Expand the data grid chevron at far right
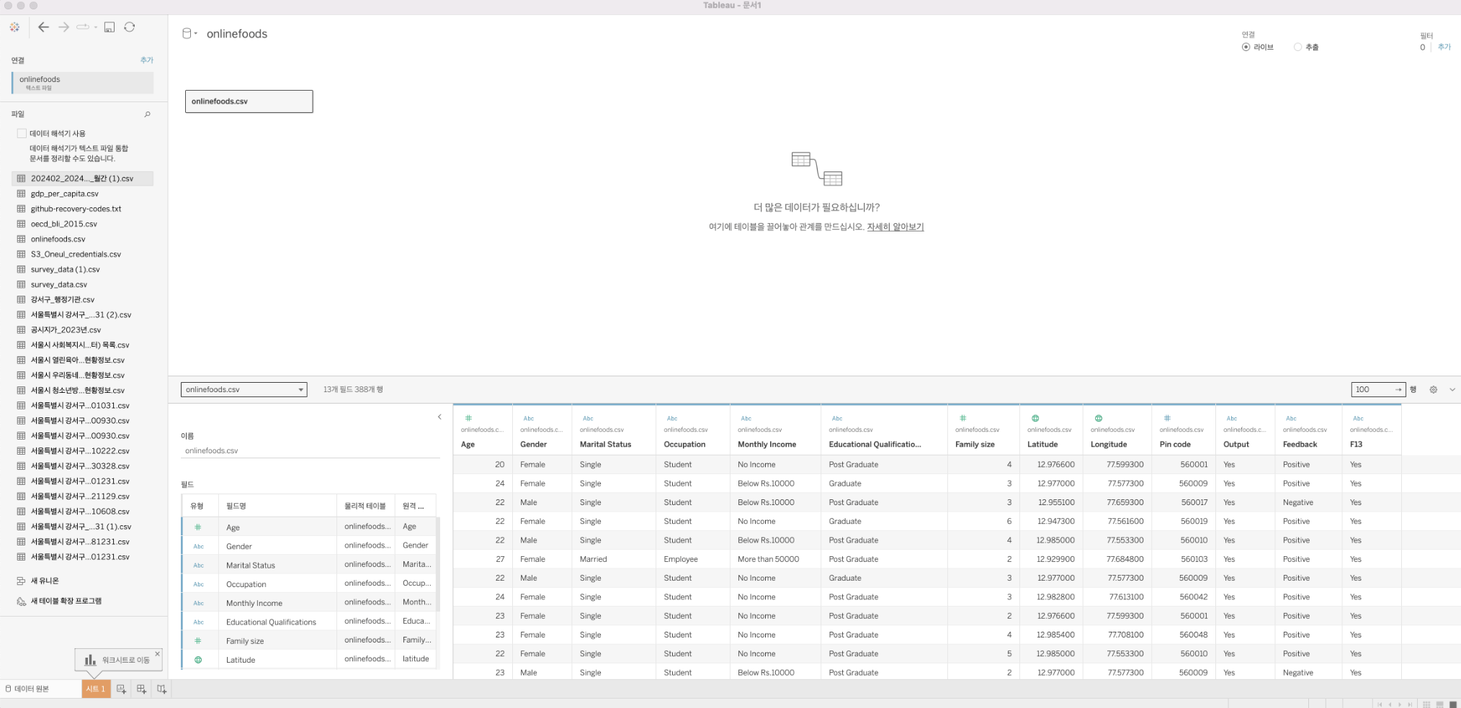The image size is (1461, 708). (x=1452, y=389)
